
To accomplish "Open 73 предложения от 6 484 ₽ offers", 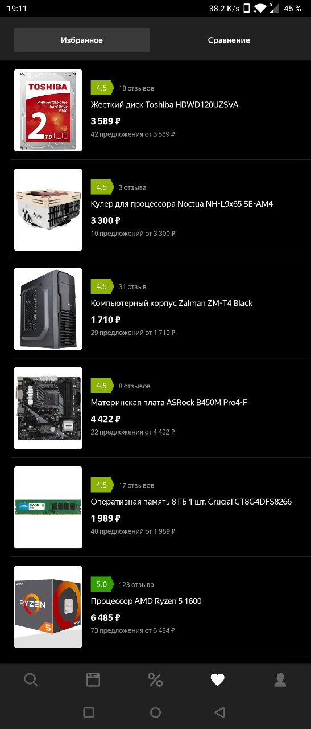I will pos(133,630).
